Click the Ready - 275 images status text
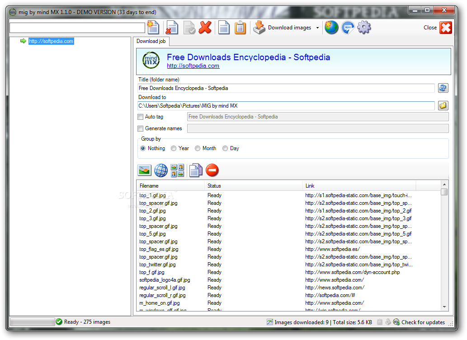467x340 pixels. (x=87, y=322)
